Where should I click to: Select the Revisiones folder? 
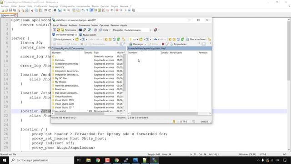60,89
